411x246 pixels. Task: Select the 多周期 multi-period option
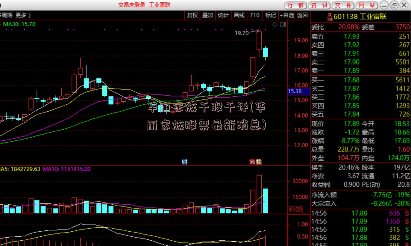tap(6, 15)
